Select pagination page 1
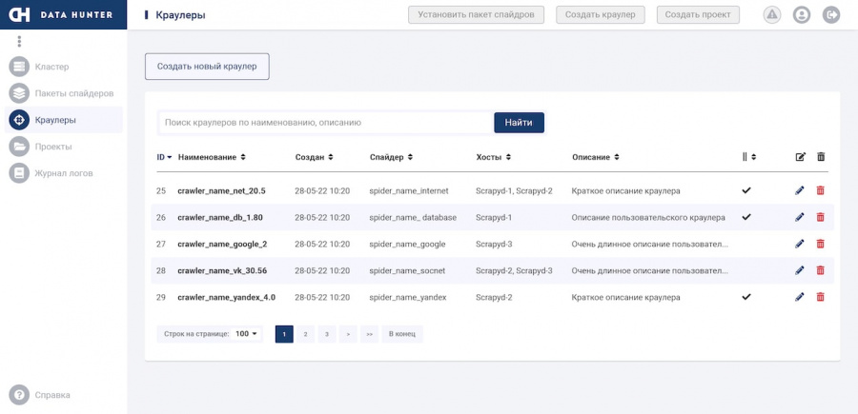The image size is (858, 414). pos(284,334)
